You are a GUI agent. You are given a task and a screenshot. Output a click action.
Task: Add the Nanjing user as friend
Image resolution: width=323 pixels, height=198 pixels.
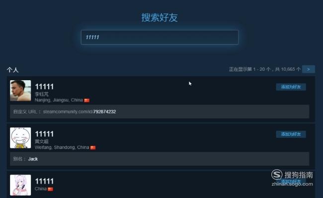tap(291, 87)
